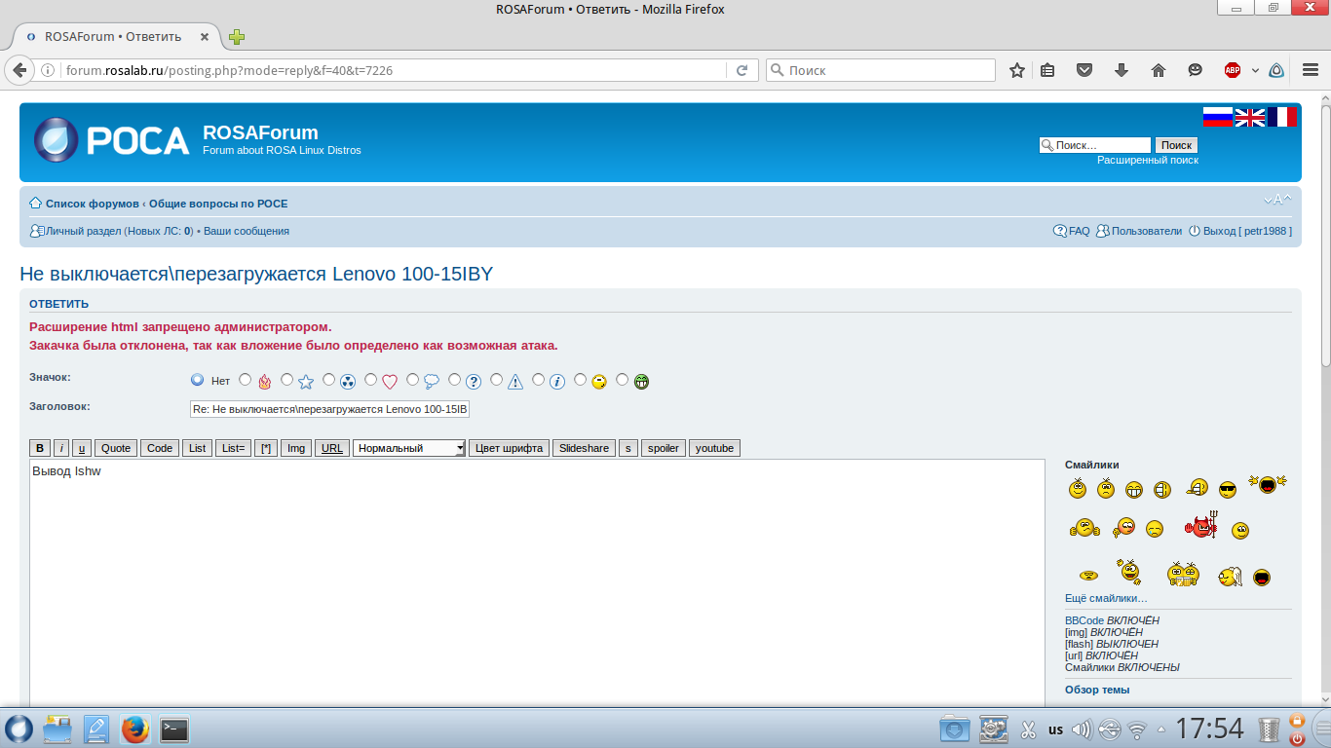Log out via 'Выход [ petr1988 ]'

[x=1247, y=231]
